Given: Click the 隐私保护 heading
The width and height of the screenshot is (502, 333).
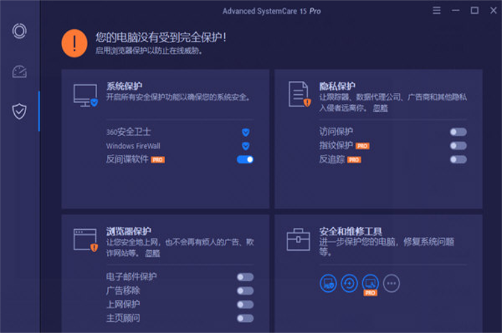Looking at the screenshot, I should pos(337,86).
